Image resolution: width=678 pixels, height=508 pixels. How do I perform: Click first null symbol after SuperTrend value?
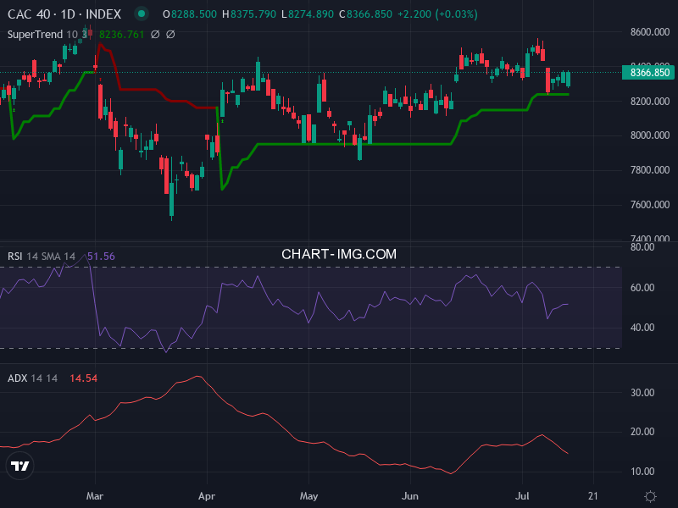pyautogui.click(x=155, y=34)
